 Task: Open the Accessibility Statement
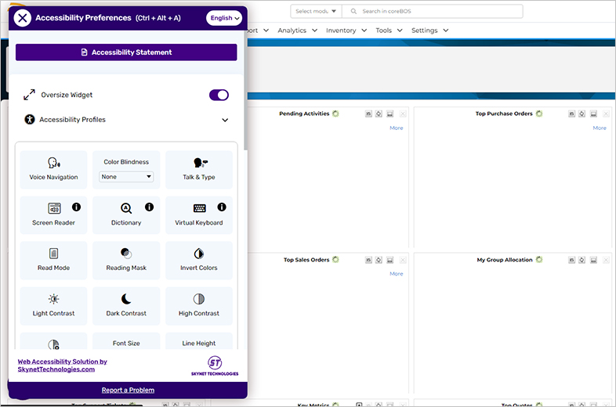click(x=126, y=52)
